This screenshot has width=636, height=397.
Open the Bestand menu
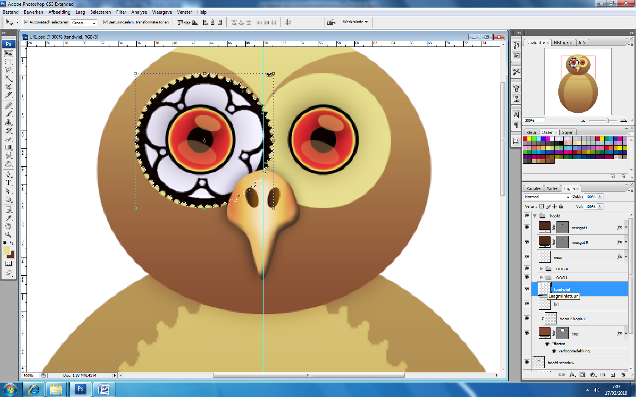tap(11, 12)
